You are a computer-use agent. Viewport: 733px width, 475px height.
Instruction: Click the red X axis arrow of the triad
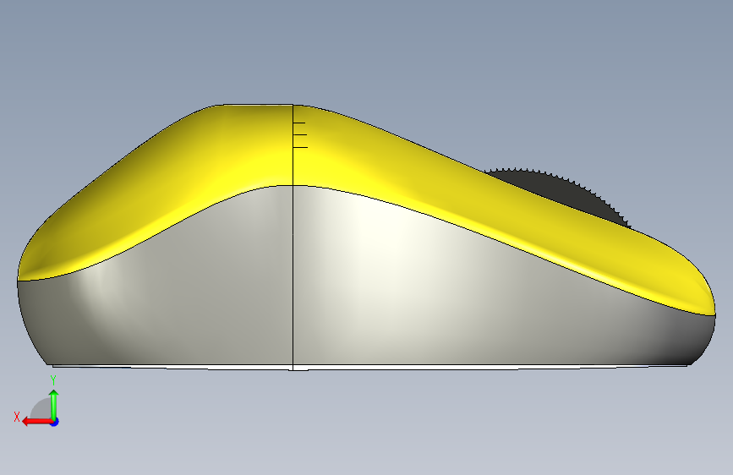pyautogui.click(x=36, y=422)
